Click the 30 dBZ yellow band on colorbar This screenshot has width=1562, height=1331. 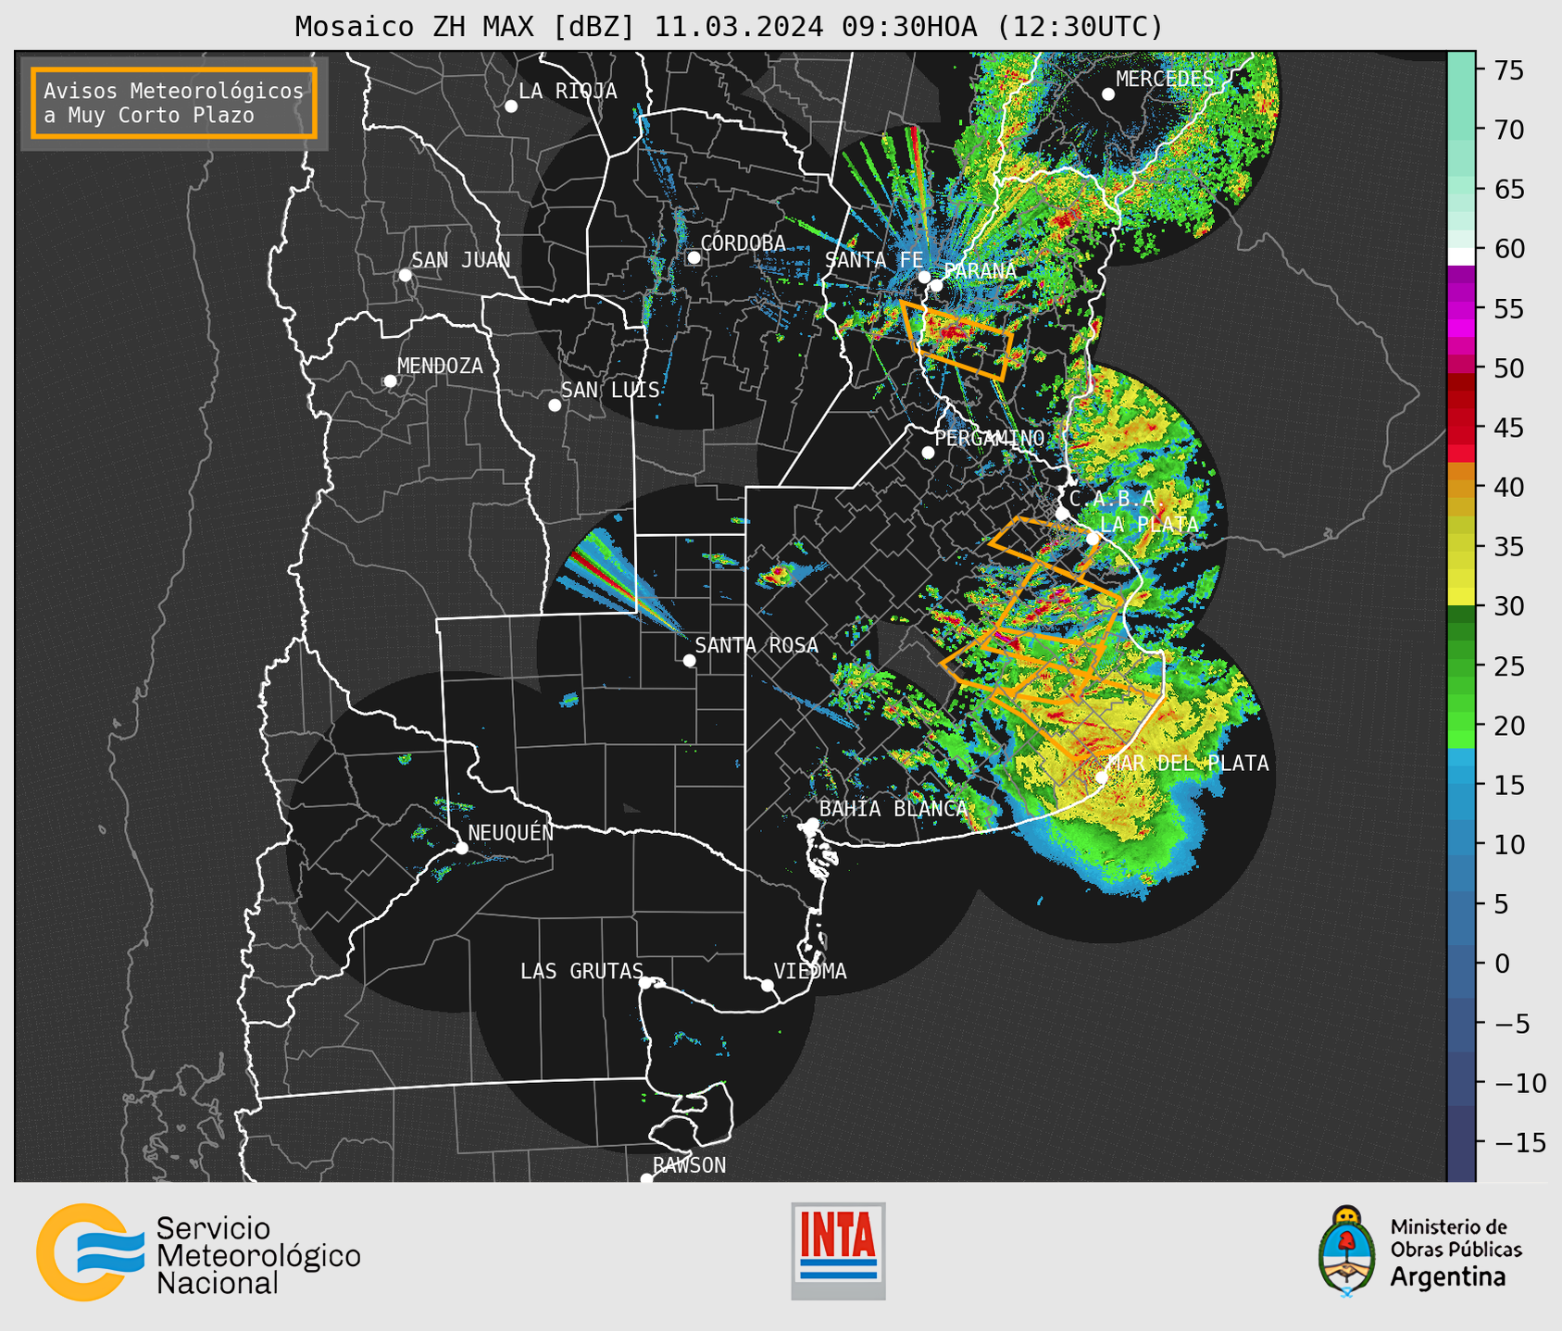pos(1461,597)
